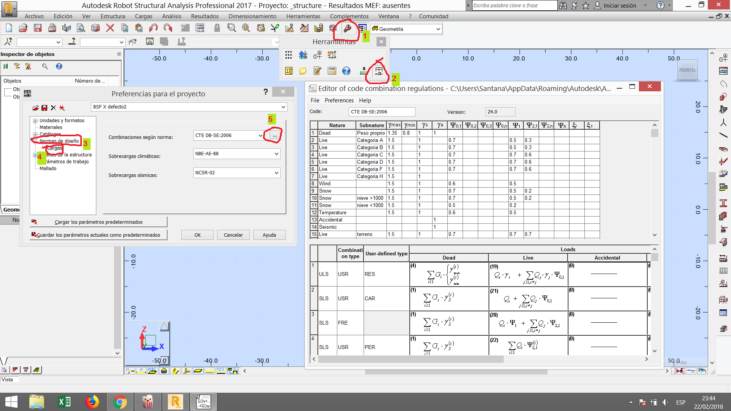Toggle section shapes display at view bottom

pyautogui.click(x=175, y=370)
